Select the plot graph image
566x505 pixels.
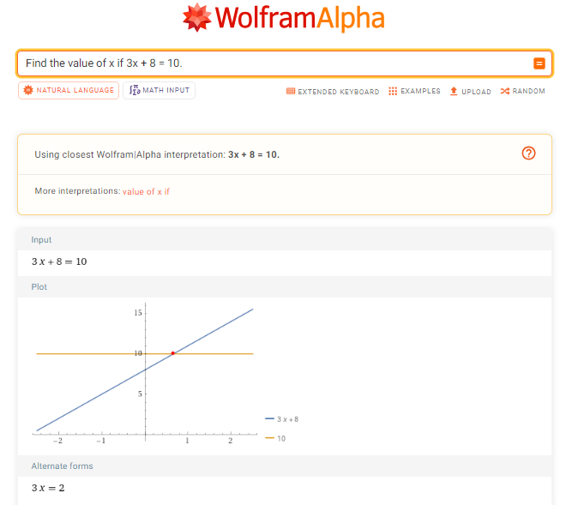pyautogui.click(x=146, y=373)
